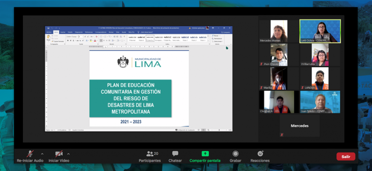The height and width of the screenshot is (171, 372).
Task: Click the Save icon in Word's title bar
Action: [47, 28]
